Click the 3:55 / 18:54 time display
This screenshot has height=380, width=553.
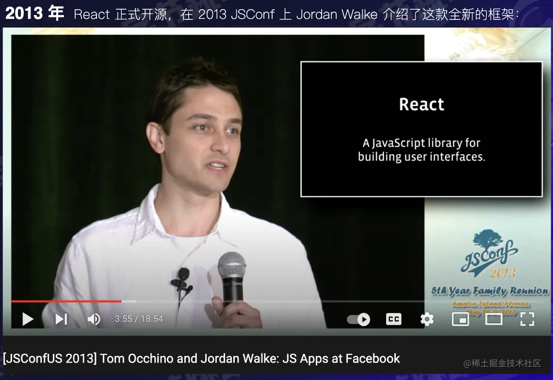pyautogui.click(x=139, y=319)
